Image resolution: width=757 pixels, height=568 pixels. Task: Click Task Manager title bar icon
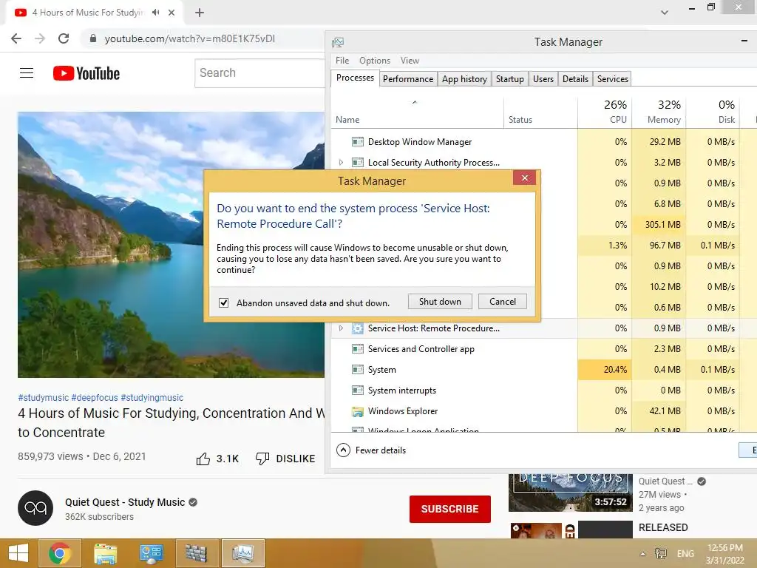click(338, 42)
